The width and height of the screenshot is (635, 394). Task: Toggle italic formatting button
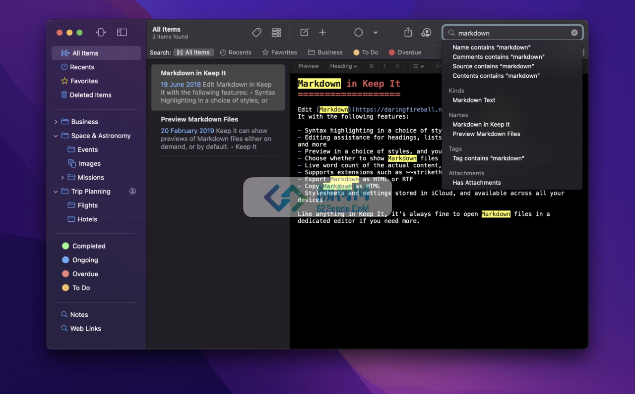pyautogui.click(x=384, y=66)
